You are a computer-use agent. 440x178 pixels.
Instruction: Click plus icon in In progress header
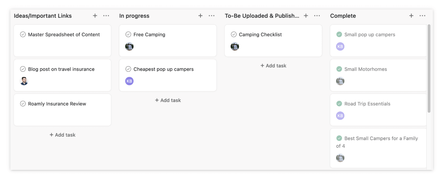pos(201,16)
